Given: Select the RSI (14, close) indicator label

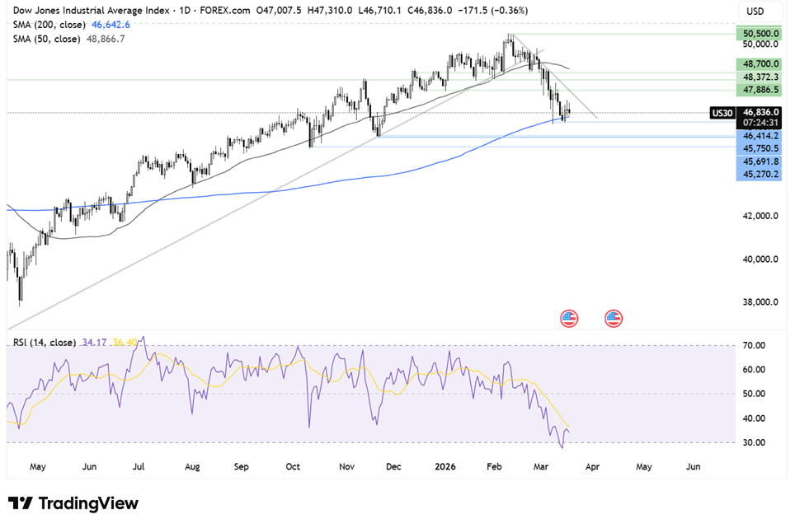Looking at the screenshot, I should [x=44, y=343].
